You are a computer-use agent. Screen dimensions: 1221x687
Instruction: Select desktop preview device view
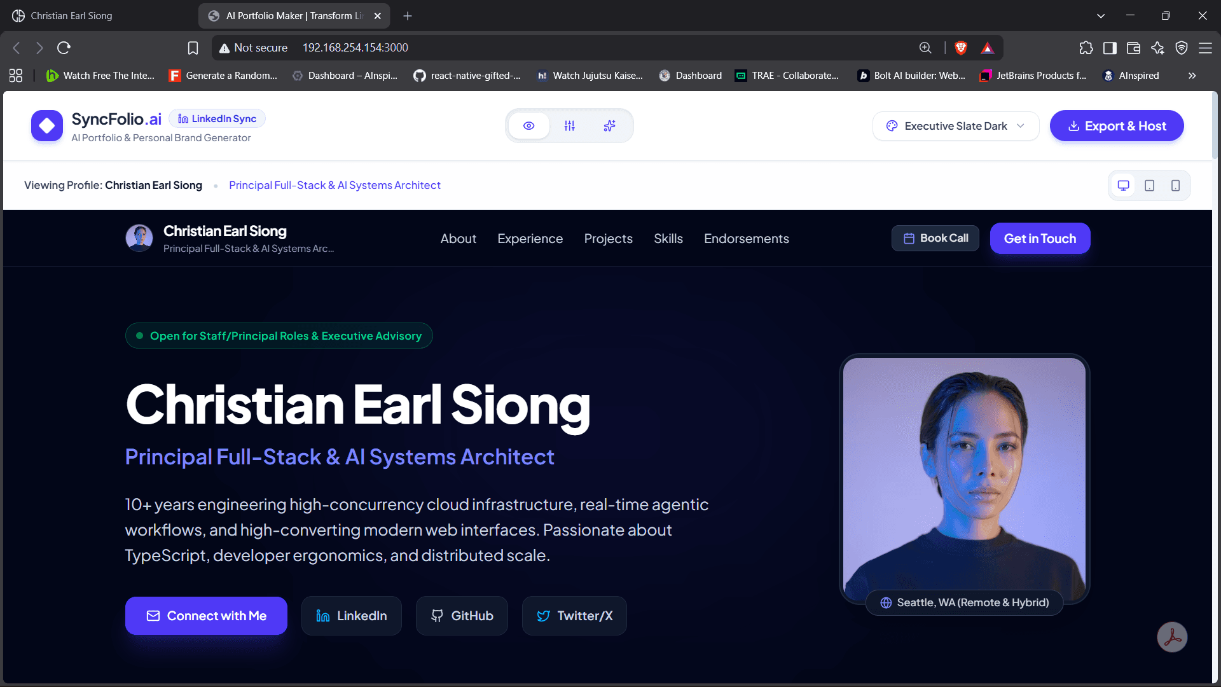coord(1124,186)
